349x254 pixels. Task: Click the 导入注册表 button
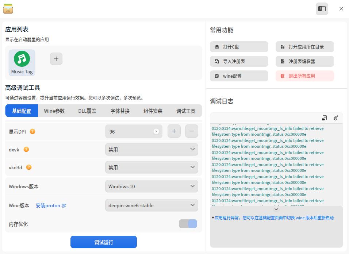239,61
